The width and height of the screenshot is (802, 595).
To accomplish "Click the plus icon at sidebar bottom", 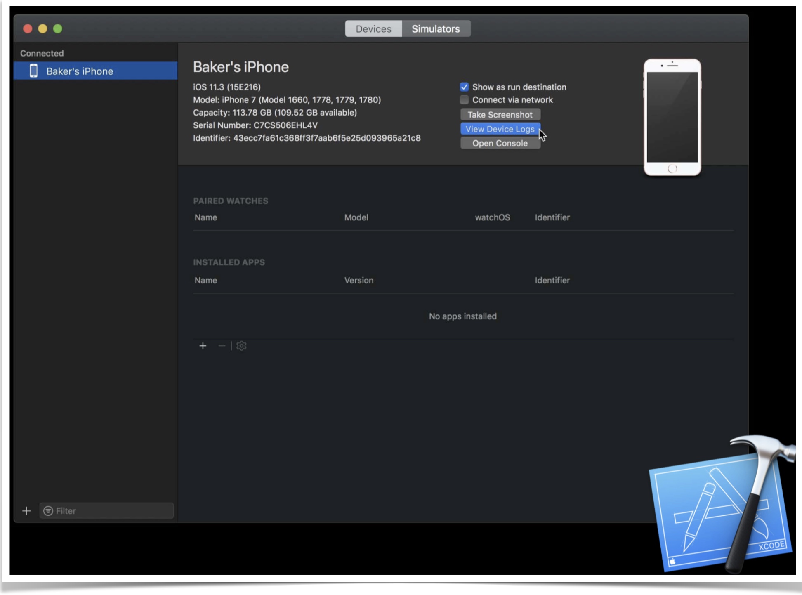I will click(x=26, y=511).
